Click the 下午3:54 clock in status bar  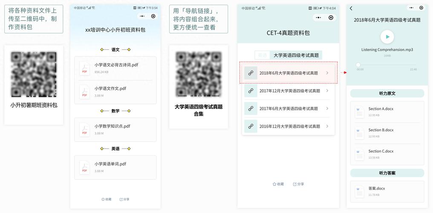click(x=152, y=8)
